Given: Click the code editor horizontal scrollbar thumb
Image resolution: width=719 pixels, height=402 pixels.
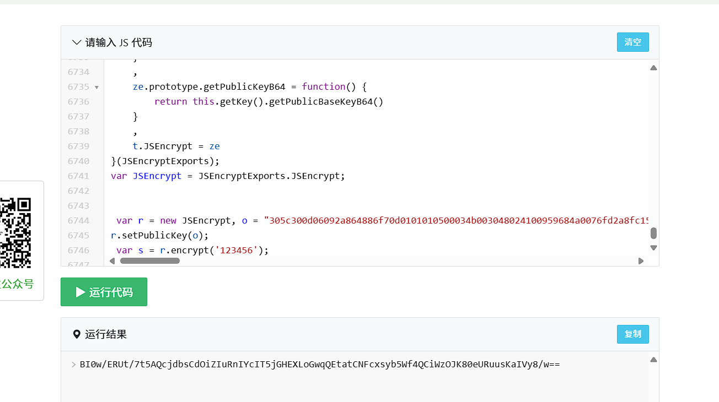Looking at the screenshot, I should (150, 261).
